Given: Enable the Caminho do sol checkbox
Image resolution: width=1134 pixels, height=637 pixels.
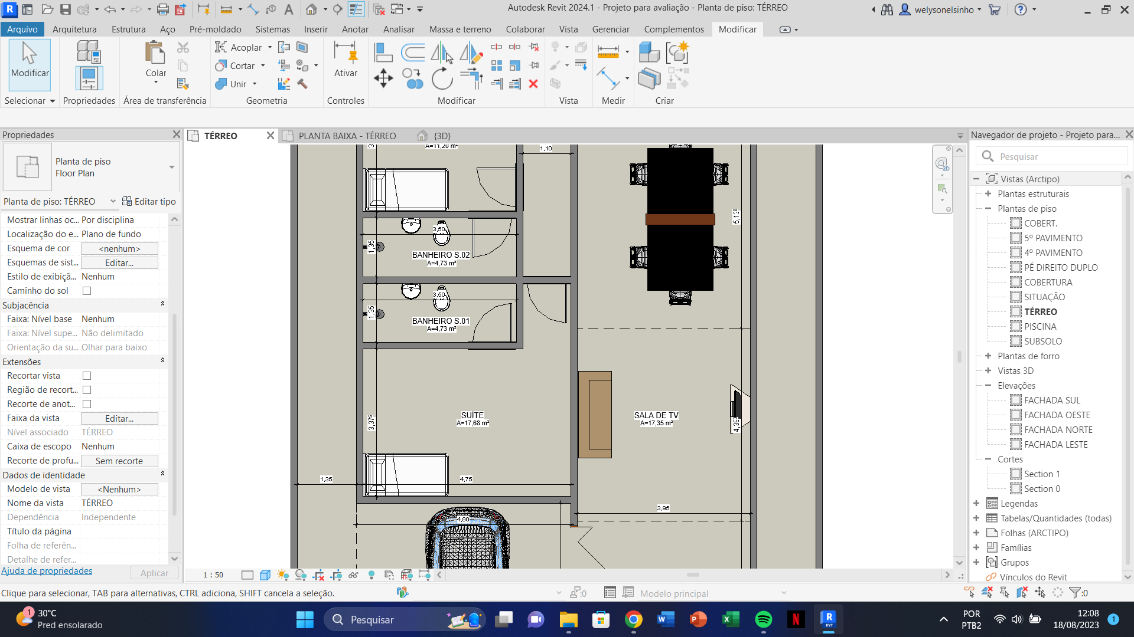Looking at the screenshot, I should click(87, 291).
